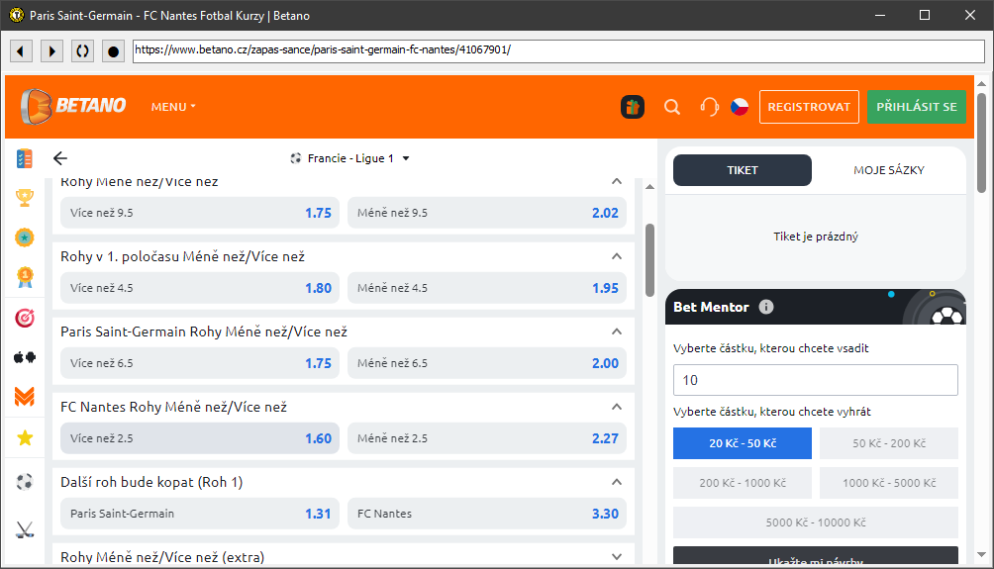Click the browser stop button
The width and height of the screenshot is (994, 569).
[113, 50]
